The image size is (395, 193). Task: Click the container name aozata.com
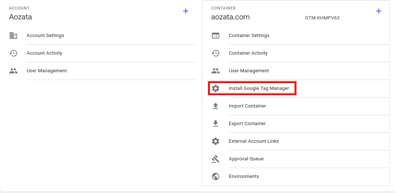230,17
